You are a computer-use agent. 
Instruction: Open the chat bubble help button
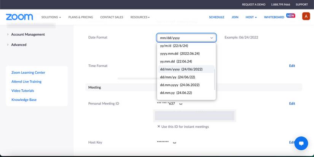[301, 143]
